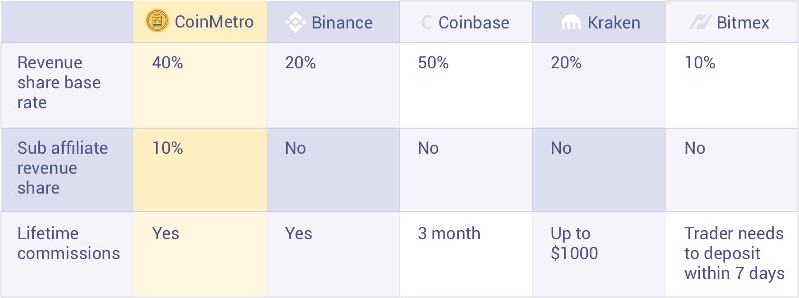Click the Kraken logo icon

[x=571, y=22]
